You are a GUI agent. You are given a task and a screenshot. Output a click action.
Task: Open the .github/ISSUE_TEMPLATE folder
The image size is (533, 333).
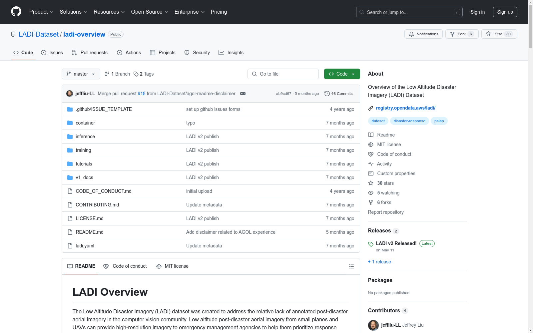coord(104,109)
